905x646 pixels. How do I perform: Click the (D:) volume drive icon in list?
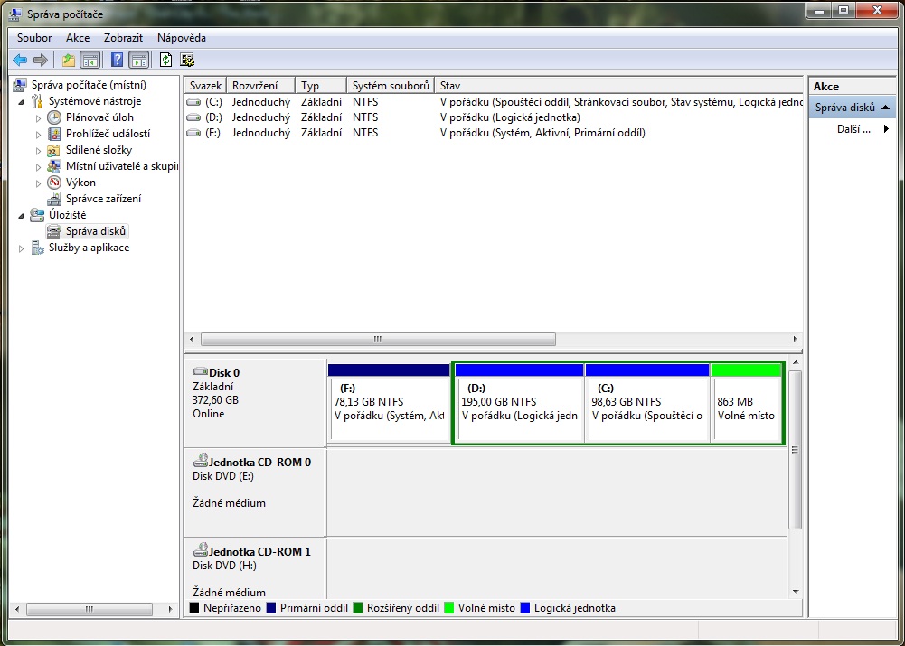tap(193, 117)
